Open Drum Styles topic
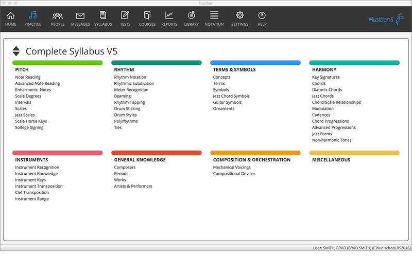 125,115
